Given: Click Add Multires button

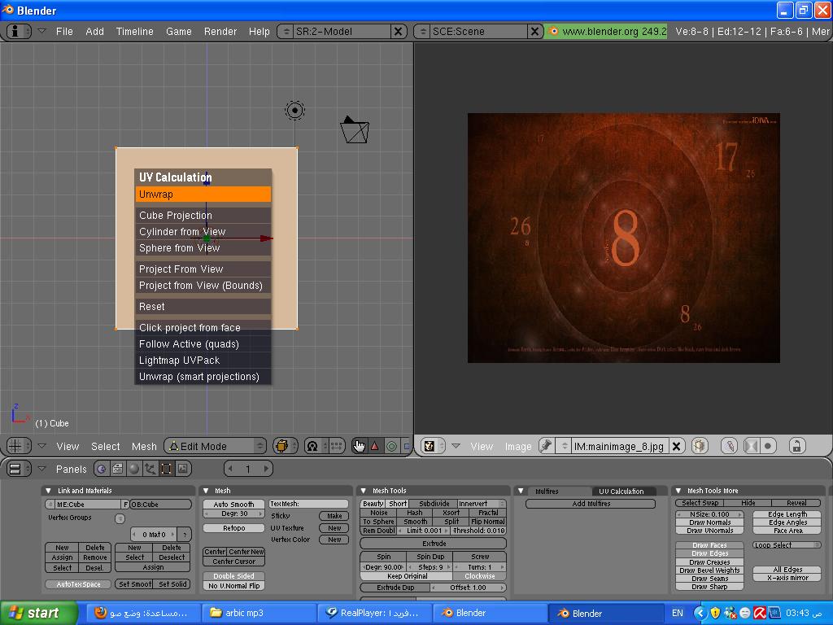Looking at the screenshot, I should tap(591, 504).
